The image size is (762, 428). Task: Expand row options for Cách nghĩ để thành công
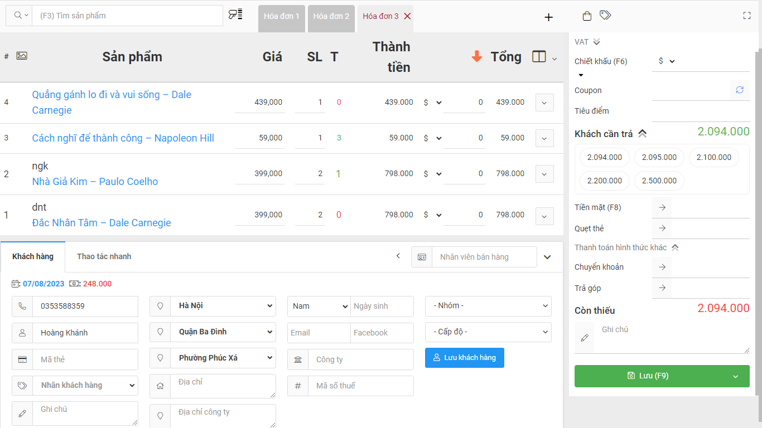click(x=544, y=138)
